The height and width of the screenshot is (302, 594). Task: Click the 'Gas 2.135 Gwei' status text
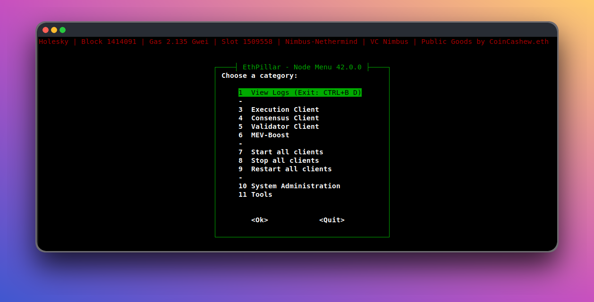pyautogui.click(x=179, y=42)
